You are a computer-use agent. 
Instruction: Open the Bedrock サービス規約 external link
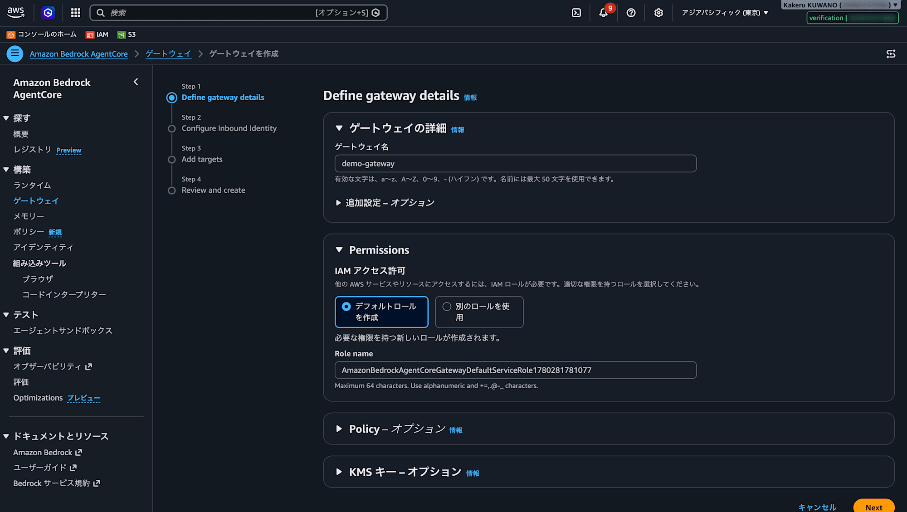click(57, 483)
